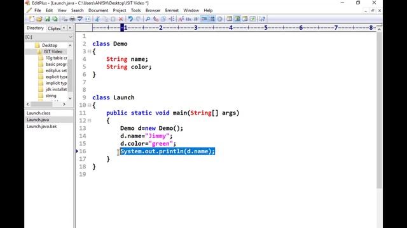
Task: Toggle the Output Window toolbar icon
Action: (x=245, y=19)
